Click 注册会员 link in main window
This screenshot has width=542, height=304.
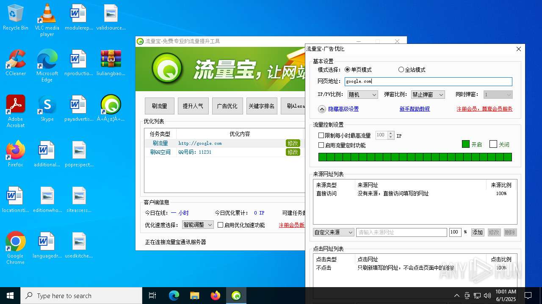pyautogui.click(x=291, y=225)
